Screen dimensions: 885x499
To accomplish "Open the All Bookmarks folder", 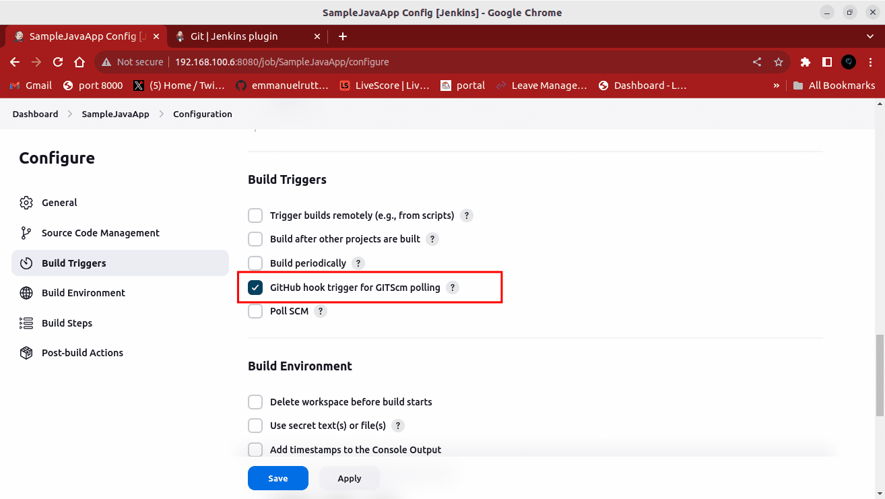I will pyautogui.click(x=834, y=86).
